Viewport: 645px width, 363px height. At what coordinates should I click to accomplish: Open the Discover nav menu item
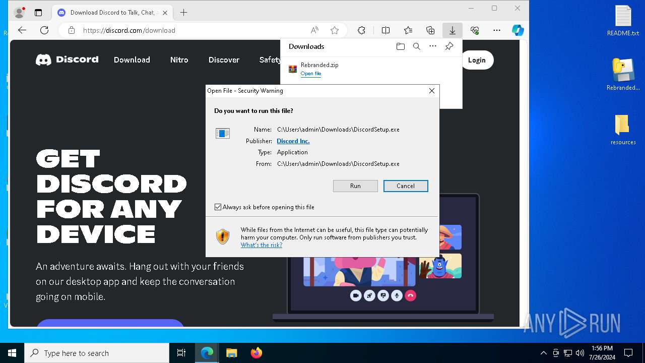pyautogui.click(x=224, y=59)
